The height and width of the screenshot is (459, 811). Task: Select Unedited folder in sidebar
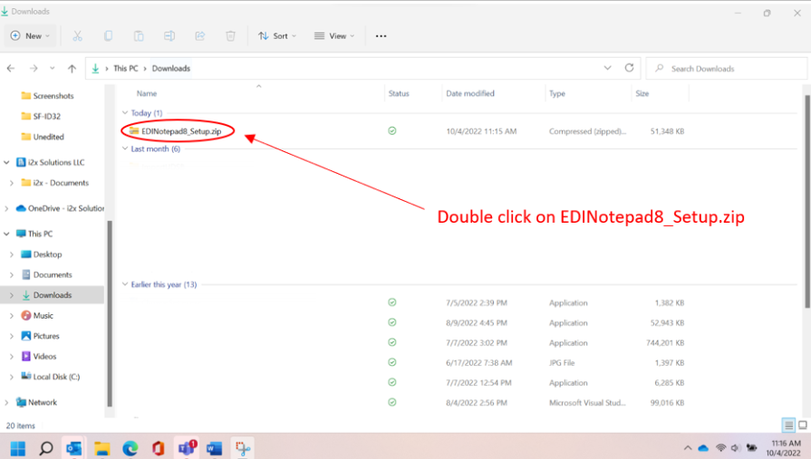point(43,137)
